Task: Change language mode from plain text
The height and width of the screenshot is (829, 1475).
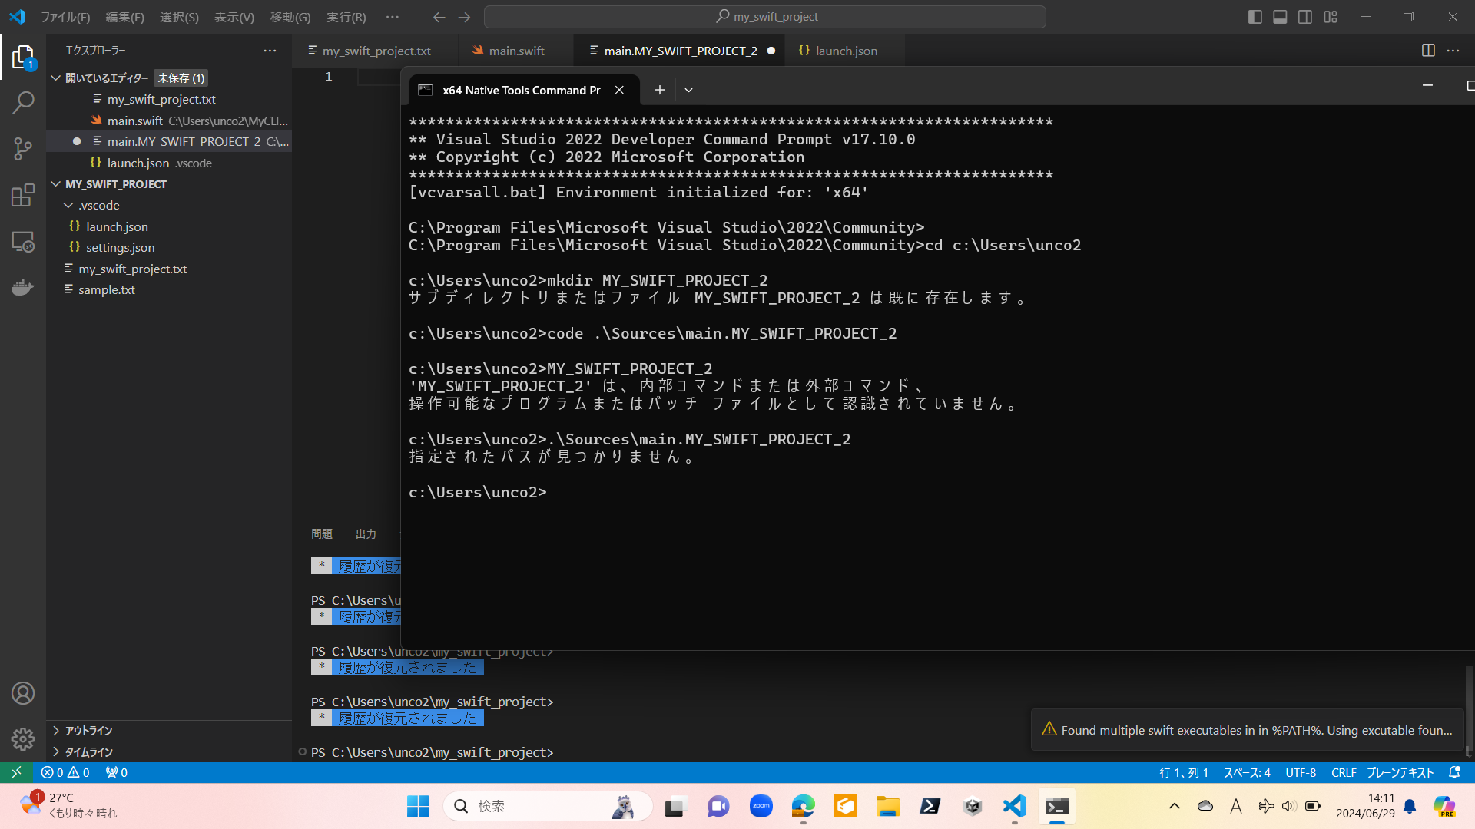Action: tap(1400, 772)
